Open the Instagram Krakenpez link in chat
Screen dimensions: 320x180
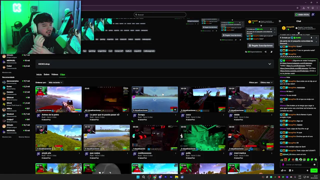(297, 63)
